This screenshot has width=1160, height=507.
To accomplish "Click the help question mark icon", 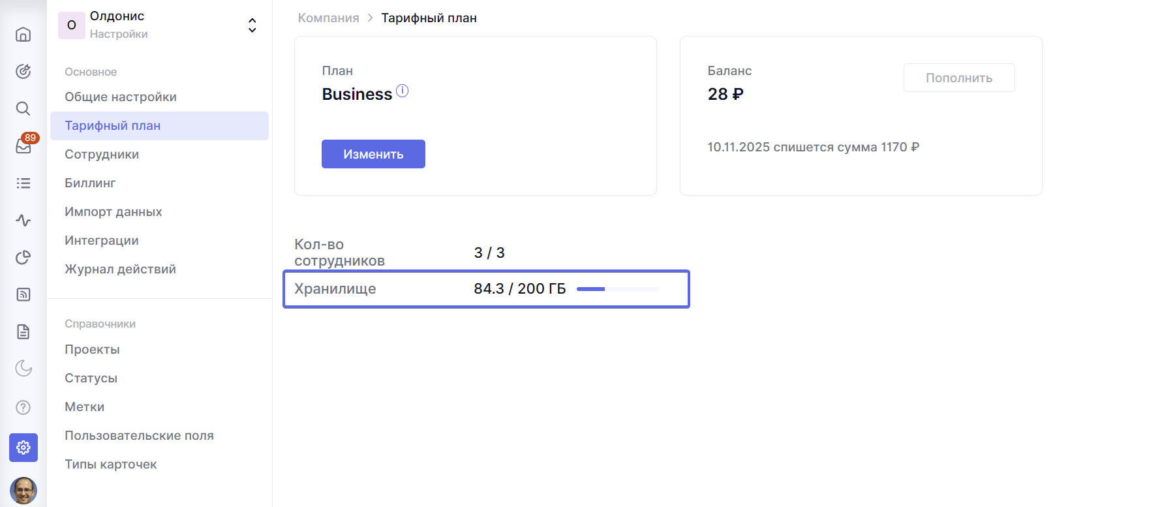I will (23, 407).
